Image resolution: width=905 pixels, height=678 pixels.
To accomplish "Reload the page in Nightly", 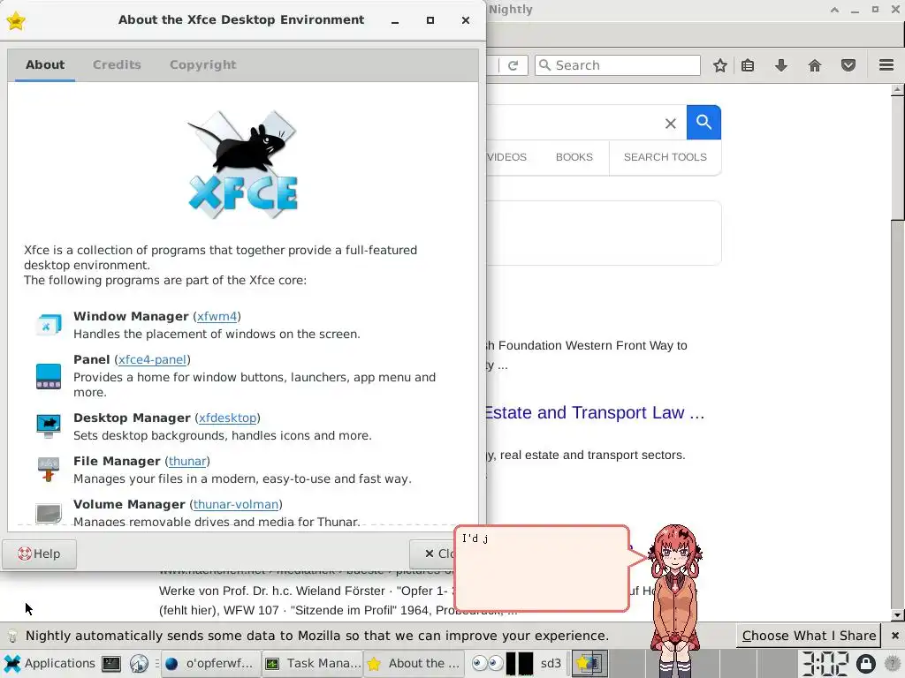I will tap(513, 65).
